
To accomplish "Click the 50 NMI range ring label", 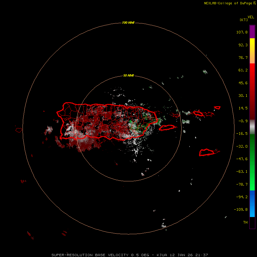I will tap(128, 75).
